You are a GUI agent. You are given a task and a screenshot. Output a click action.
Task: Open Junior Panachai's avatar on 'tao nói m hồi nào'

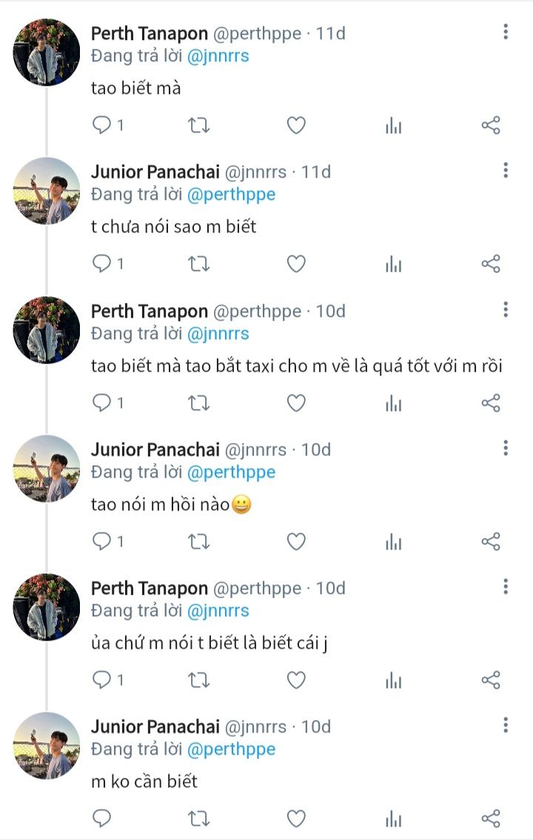pos(47,468)
